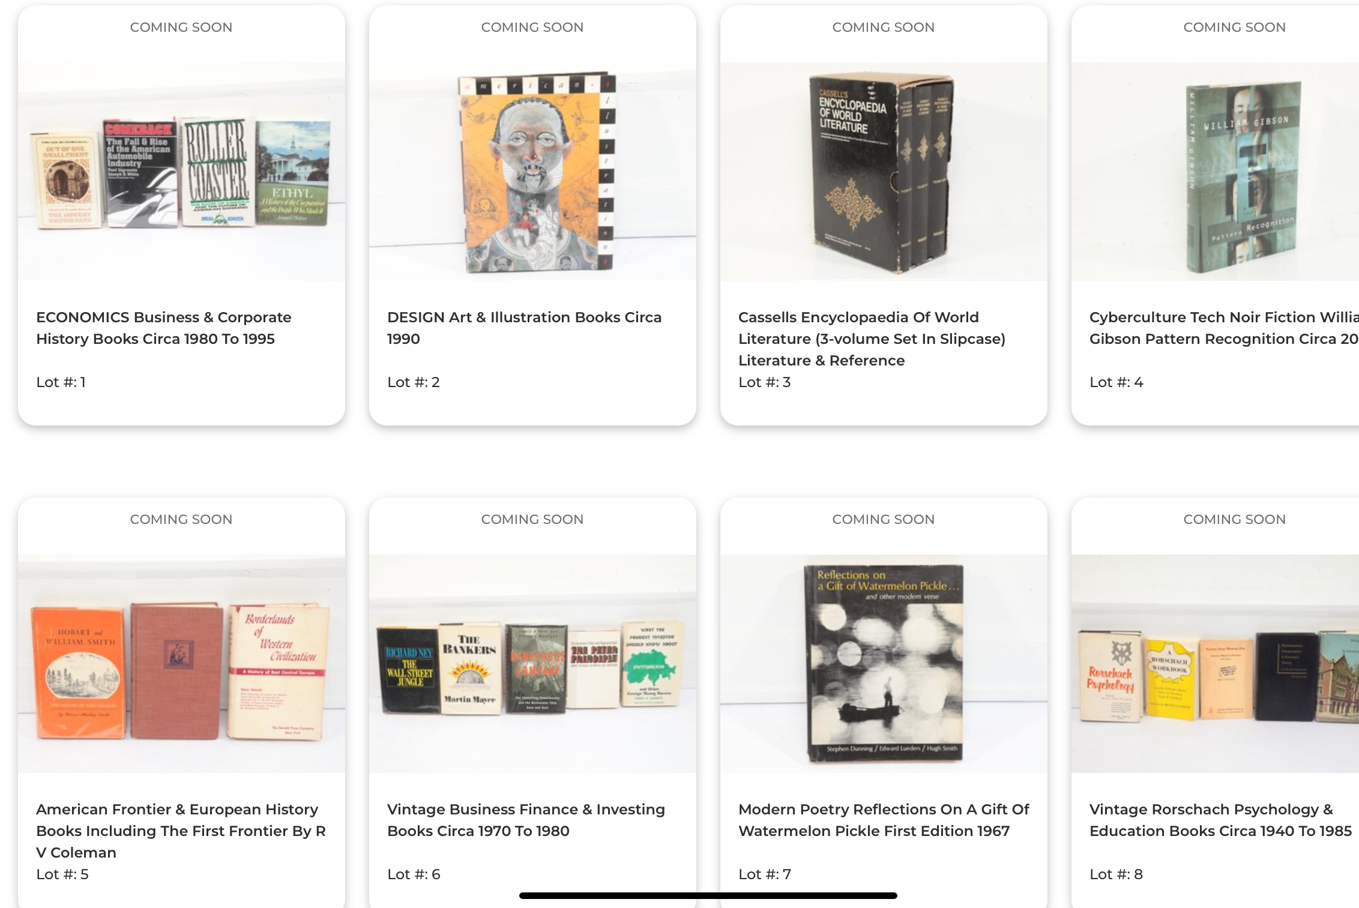Screen dimensions: 1359x908
Task: Open DESIGN Art & Illustration Books title
Action: click(524, 328)
